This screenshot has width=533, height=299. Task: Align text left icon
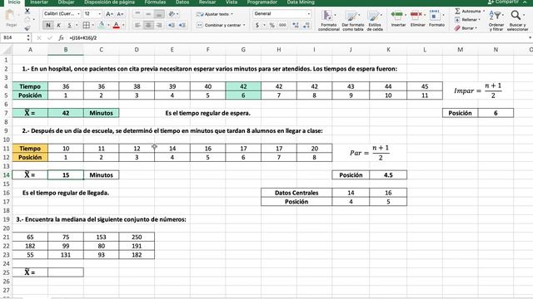tap(137, 25)
